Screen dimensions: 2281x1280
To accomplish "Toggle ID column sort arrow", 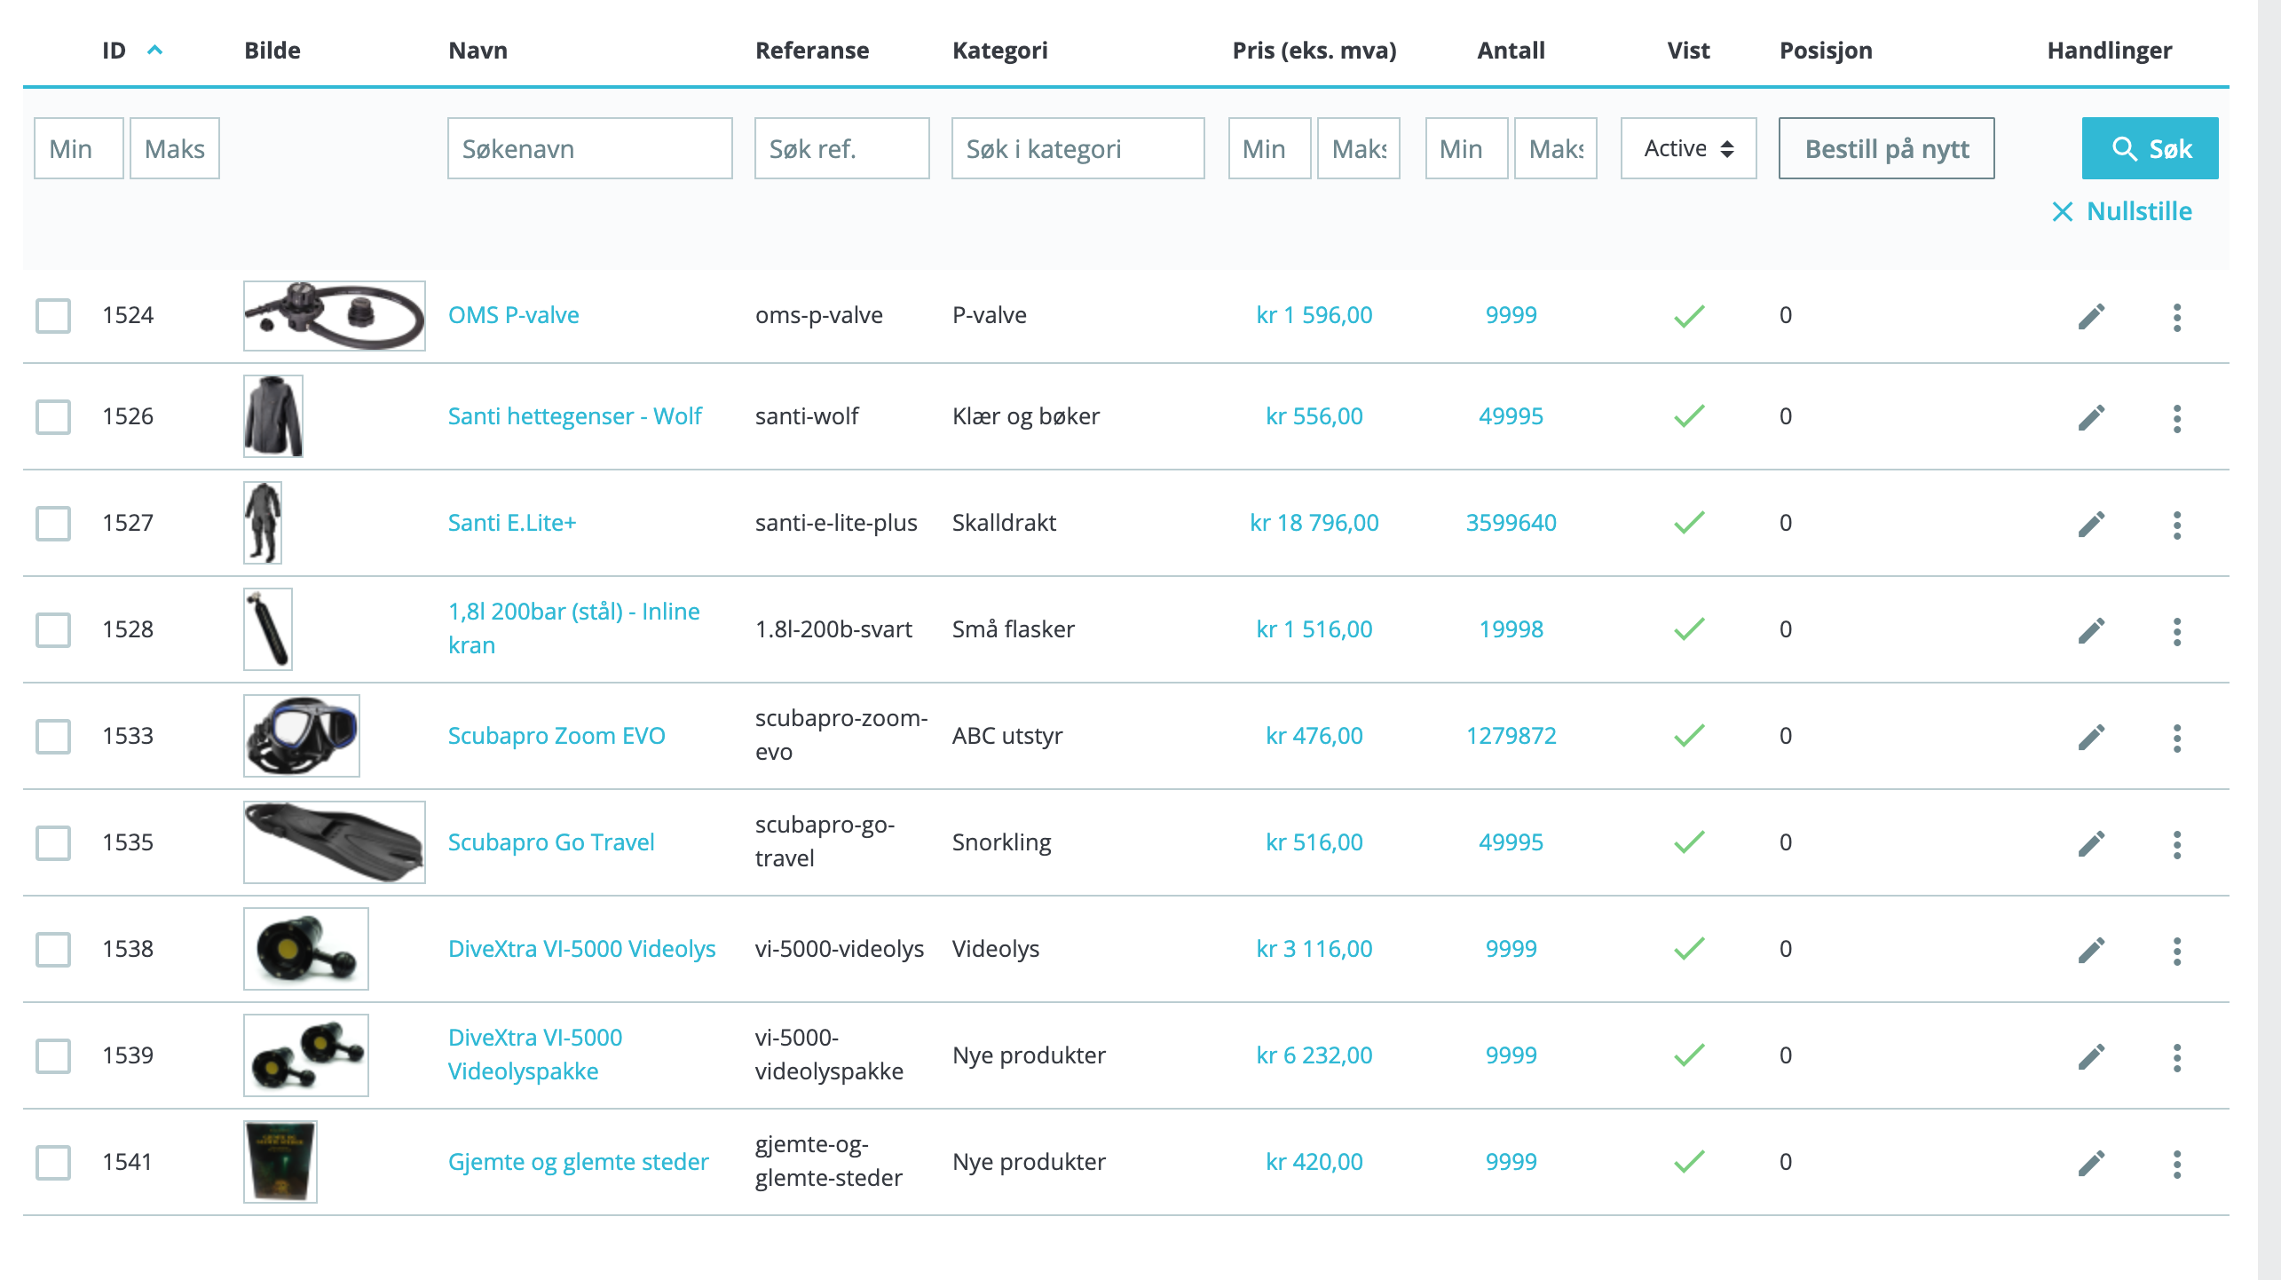I will (x=154, y=51).
